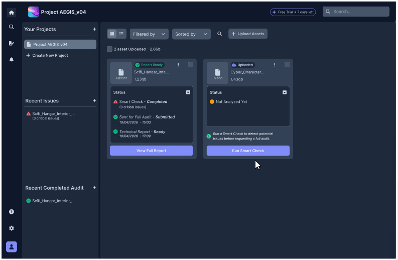Open the home icon in left sidebar

tap(12, 13)
